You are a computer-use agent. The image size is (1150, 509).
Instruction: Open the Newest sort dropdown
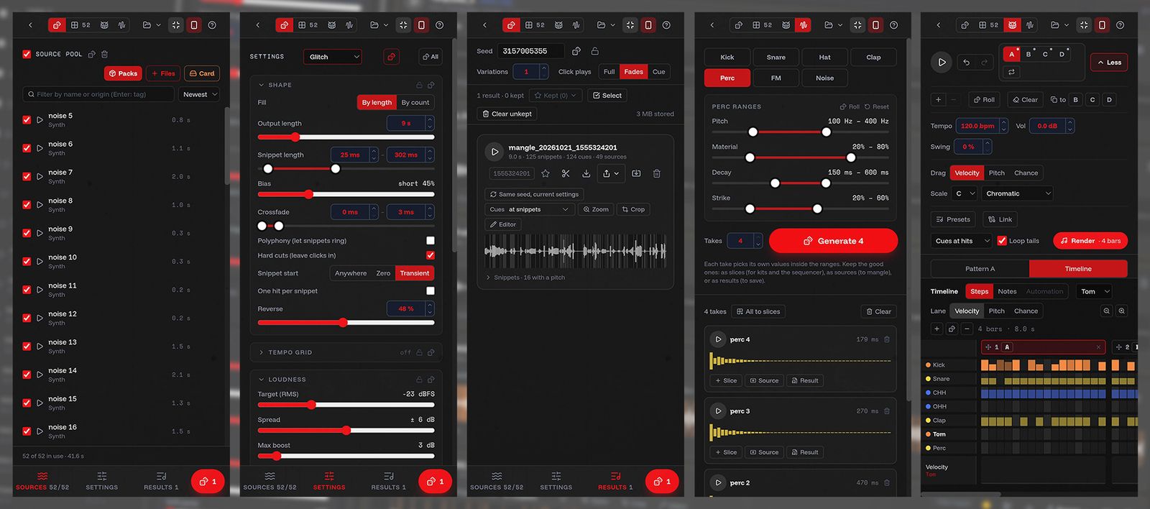tap(200, 94)
